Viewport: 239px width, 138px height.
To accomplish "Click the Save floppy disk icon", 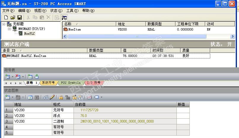I will (20, 18).
